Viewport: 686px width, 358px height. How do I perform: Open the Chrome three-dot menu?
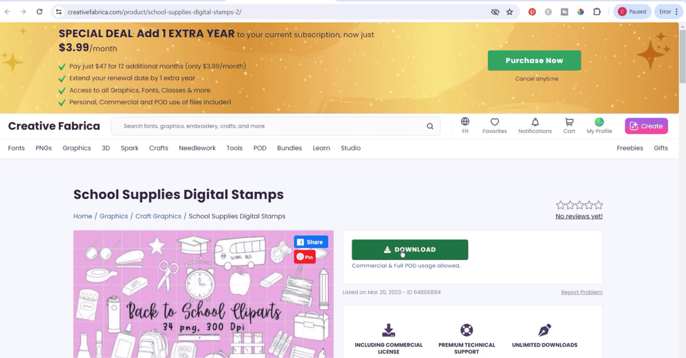click(x=677, y=12)
